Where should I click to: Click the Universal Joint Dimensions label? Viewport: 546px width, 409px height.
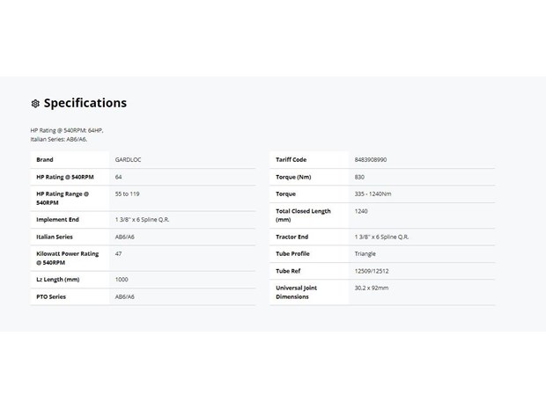[x=296, y=292]
